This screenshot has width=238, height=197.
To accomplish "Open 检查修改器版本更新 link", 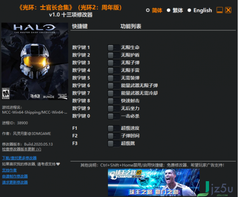I will [x=21, y=149].
